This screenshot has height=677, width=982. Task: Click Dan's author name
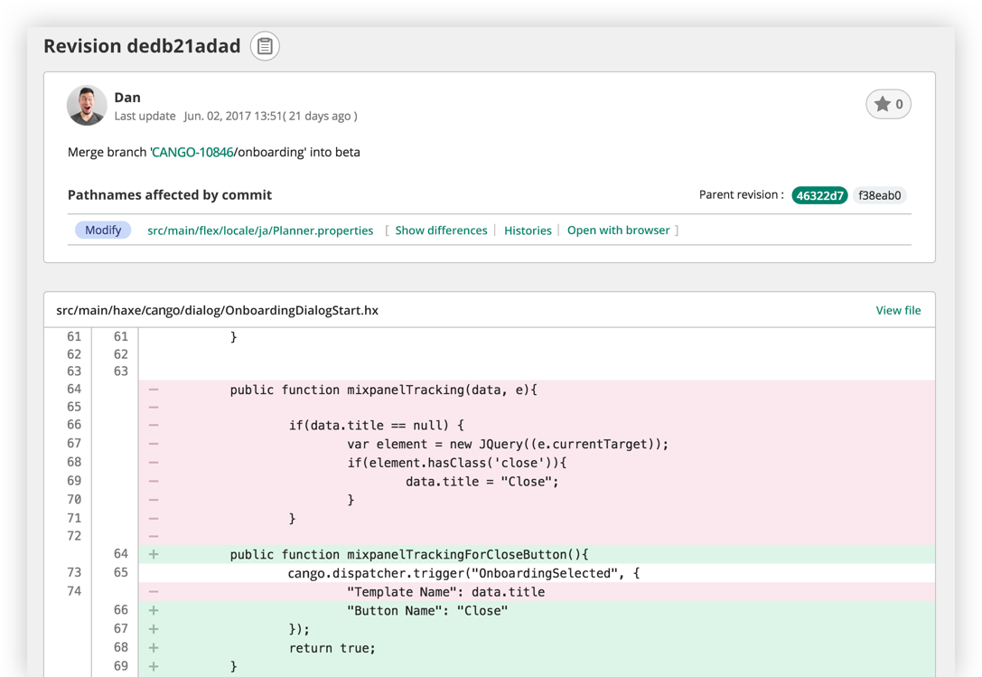pos(127,98)
